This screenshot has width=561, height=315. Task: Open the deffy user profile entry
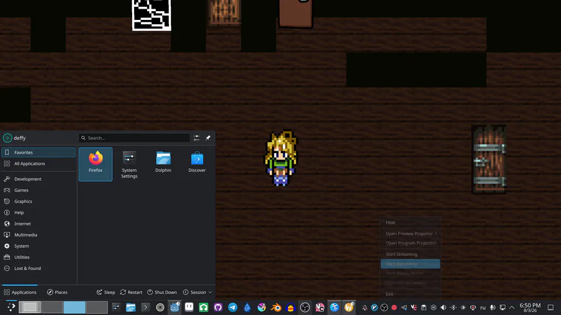(15, 138)
